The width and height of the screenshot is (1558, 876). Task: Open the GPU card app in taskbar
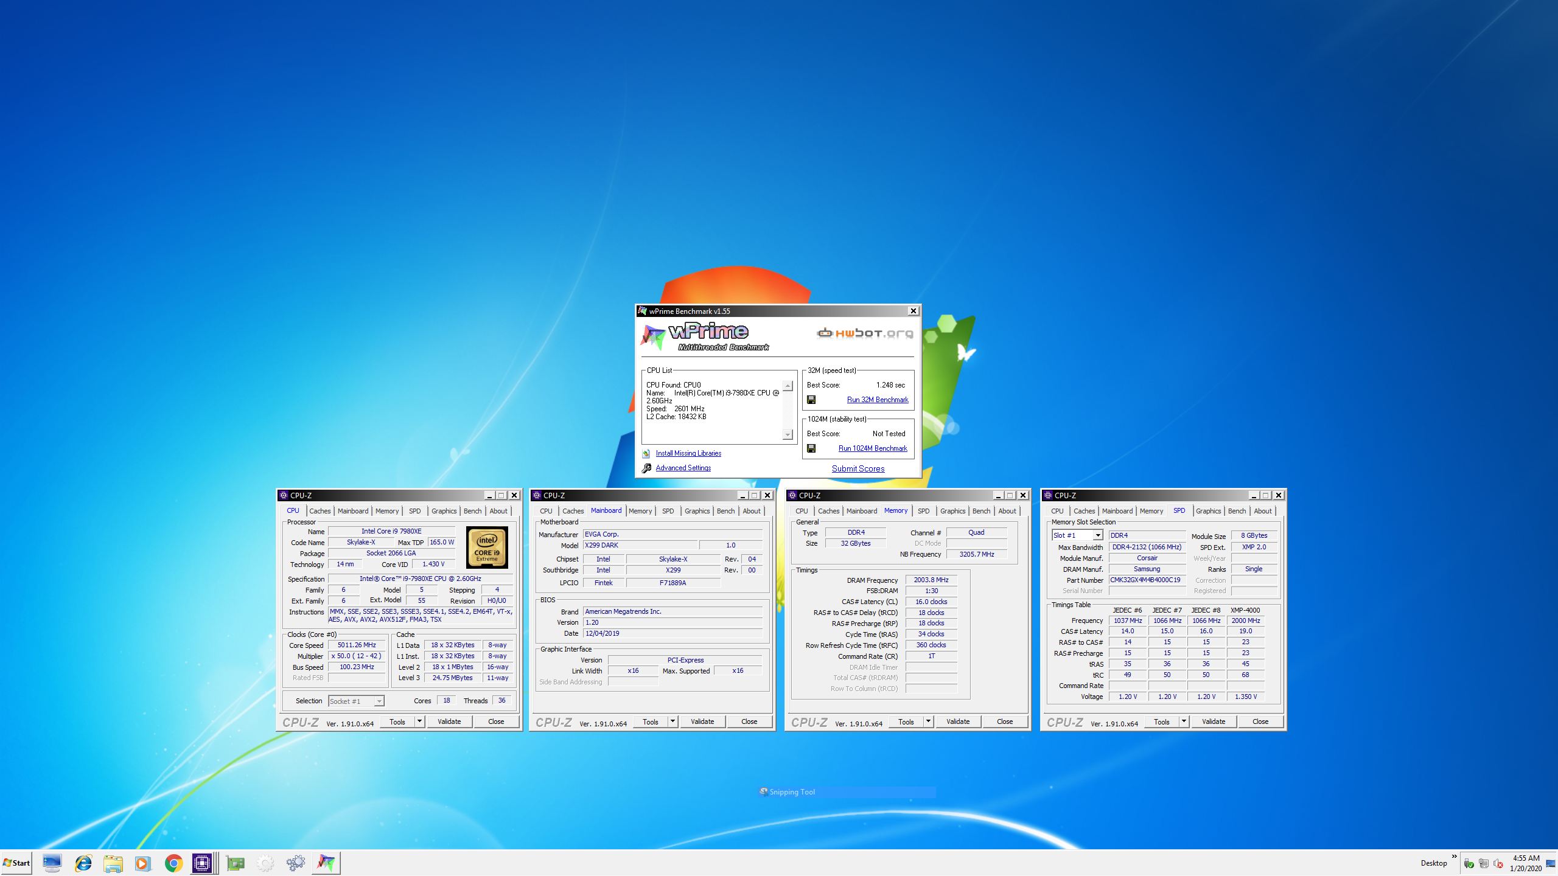click(235, 863)
